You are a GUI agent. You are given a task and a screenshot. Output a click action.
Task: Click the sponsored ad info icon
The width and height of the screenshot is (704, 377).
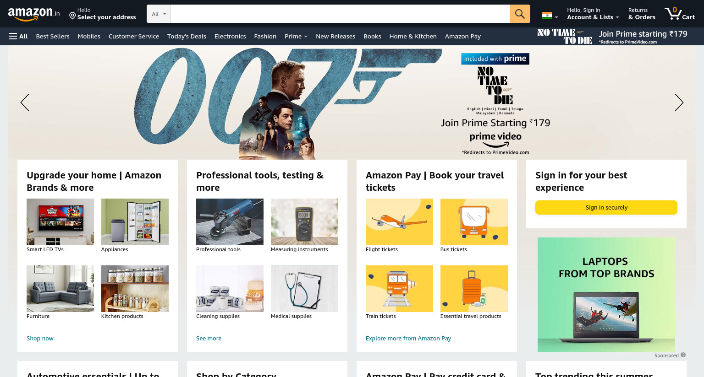coord(683,355)
